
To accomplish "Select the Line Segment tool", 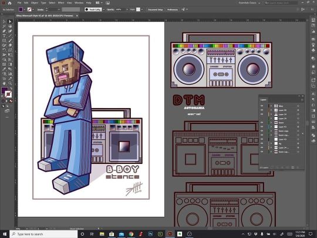I will pos(10,36).
